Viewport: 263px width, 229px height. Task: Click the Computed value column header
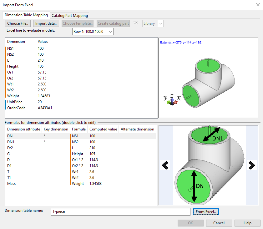tap(103, 129)
